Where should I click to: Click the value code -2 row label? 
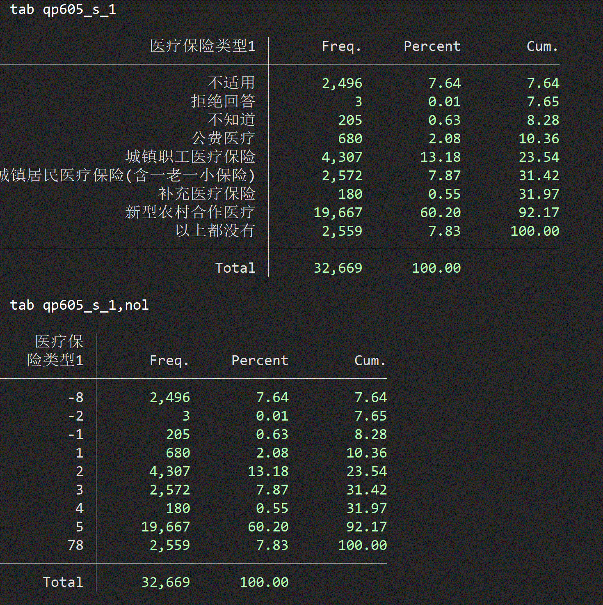point(75,416)
